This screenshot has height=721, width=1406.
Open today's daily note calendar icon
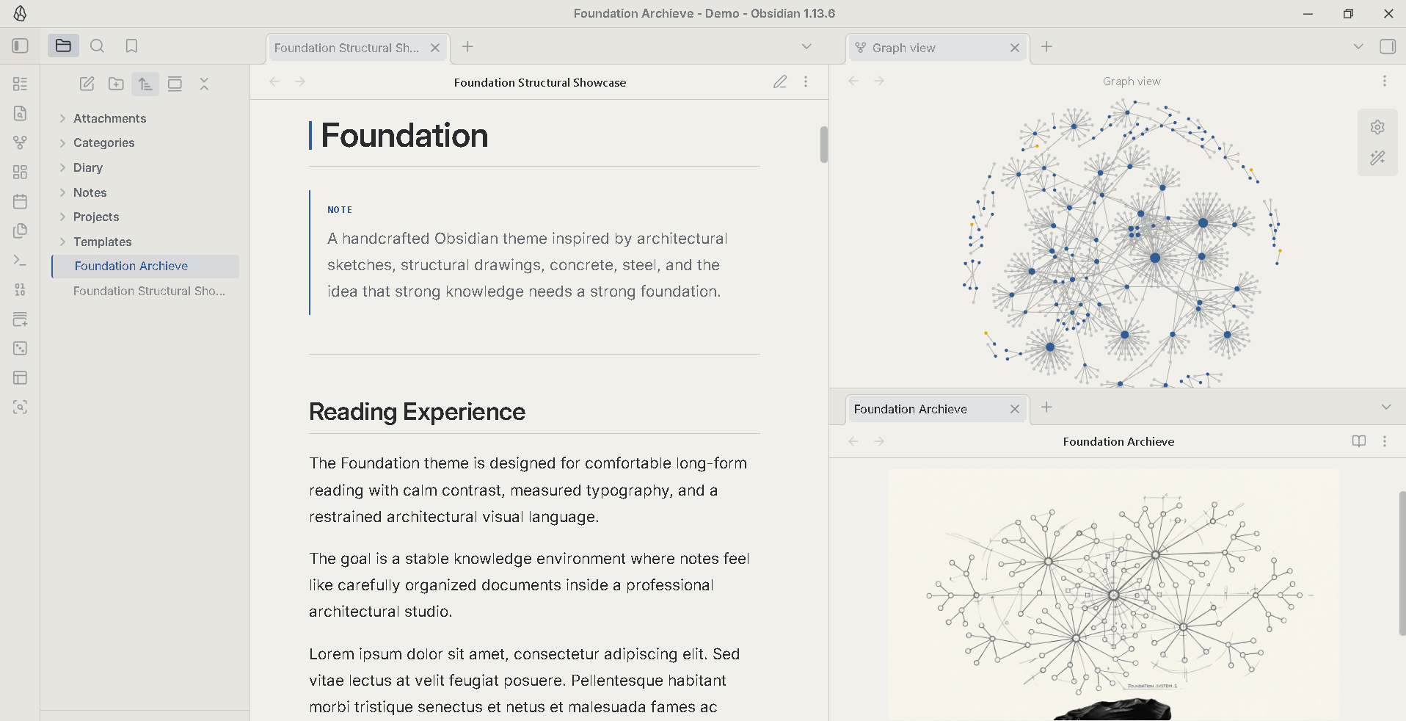click(x=21, y=201)
